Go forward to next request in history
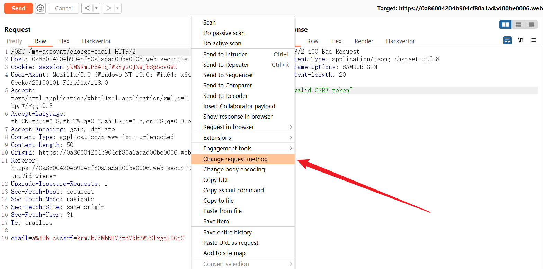The width and height of the screenshot is (543, 269). pos(108,8)
